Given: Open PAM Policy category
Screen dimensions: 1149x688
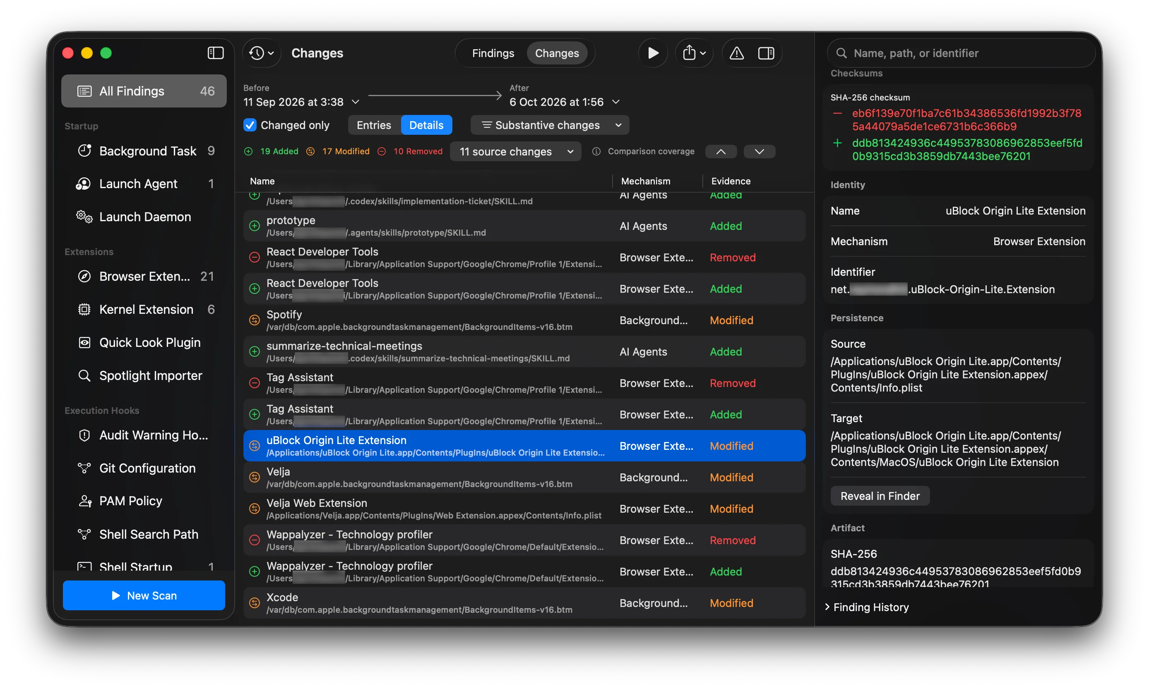Looking at the screenshot, I should 144,501.
